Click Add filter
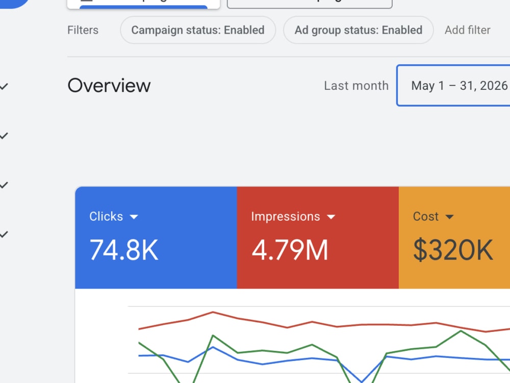Screen dimensions: 510x383 pos(467,30)
